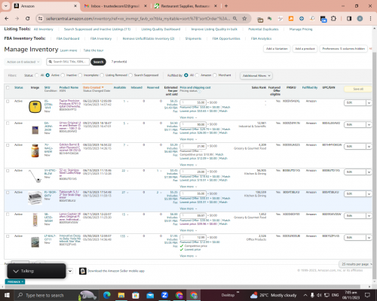Screen dimensions: 377x301
Task: Open the Action on 0 selected dropdown
Action: point(23,62)
